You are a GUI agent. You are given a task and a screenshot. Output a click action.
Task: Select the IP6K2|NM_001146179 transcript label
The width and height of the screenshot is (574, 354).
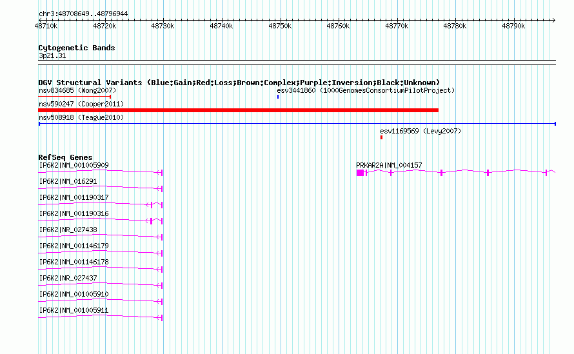point(74,246)
